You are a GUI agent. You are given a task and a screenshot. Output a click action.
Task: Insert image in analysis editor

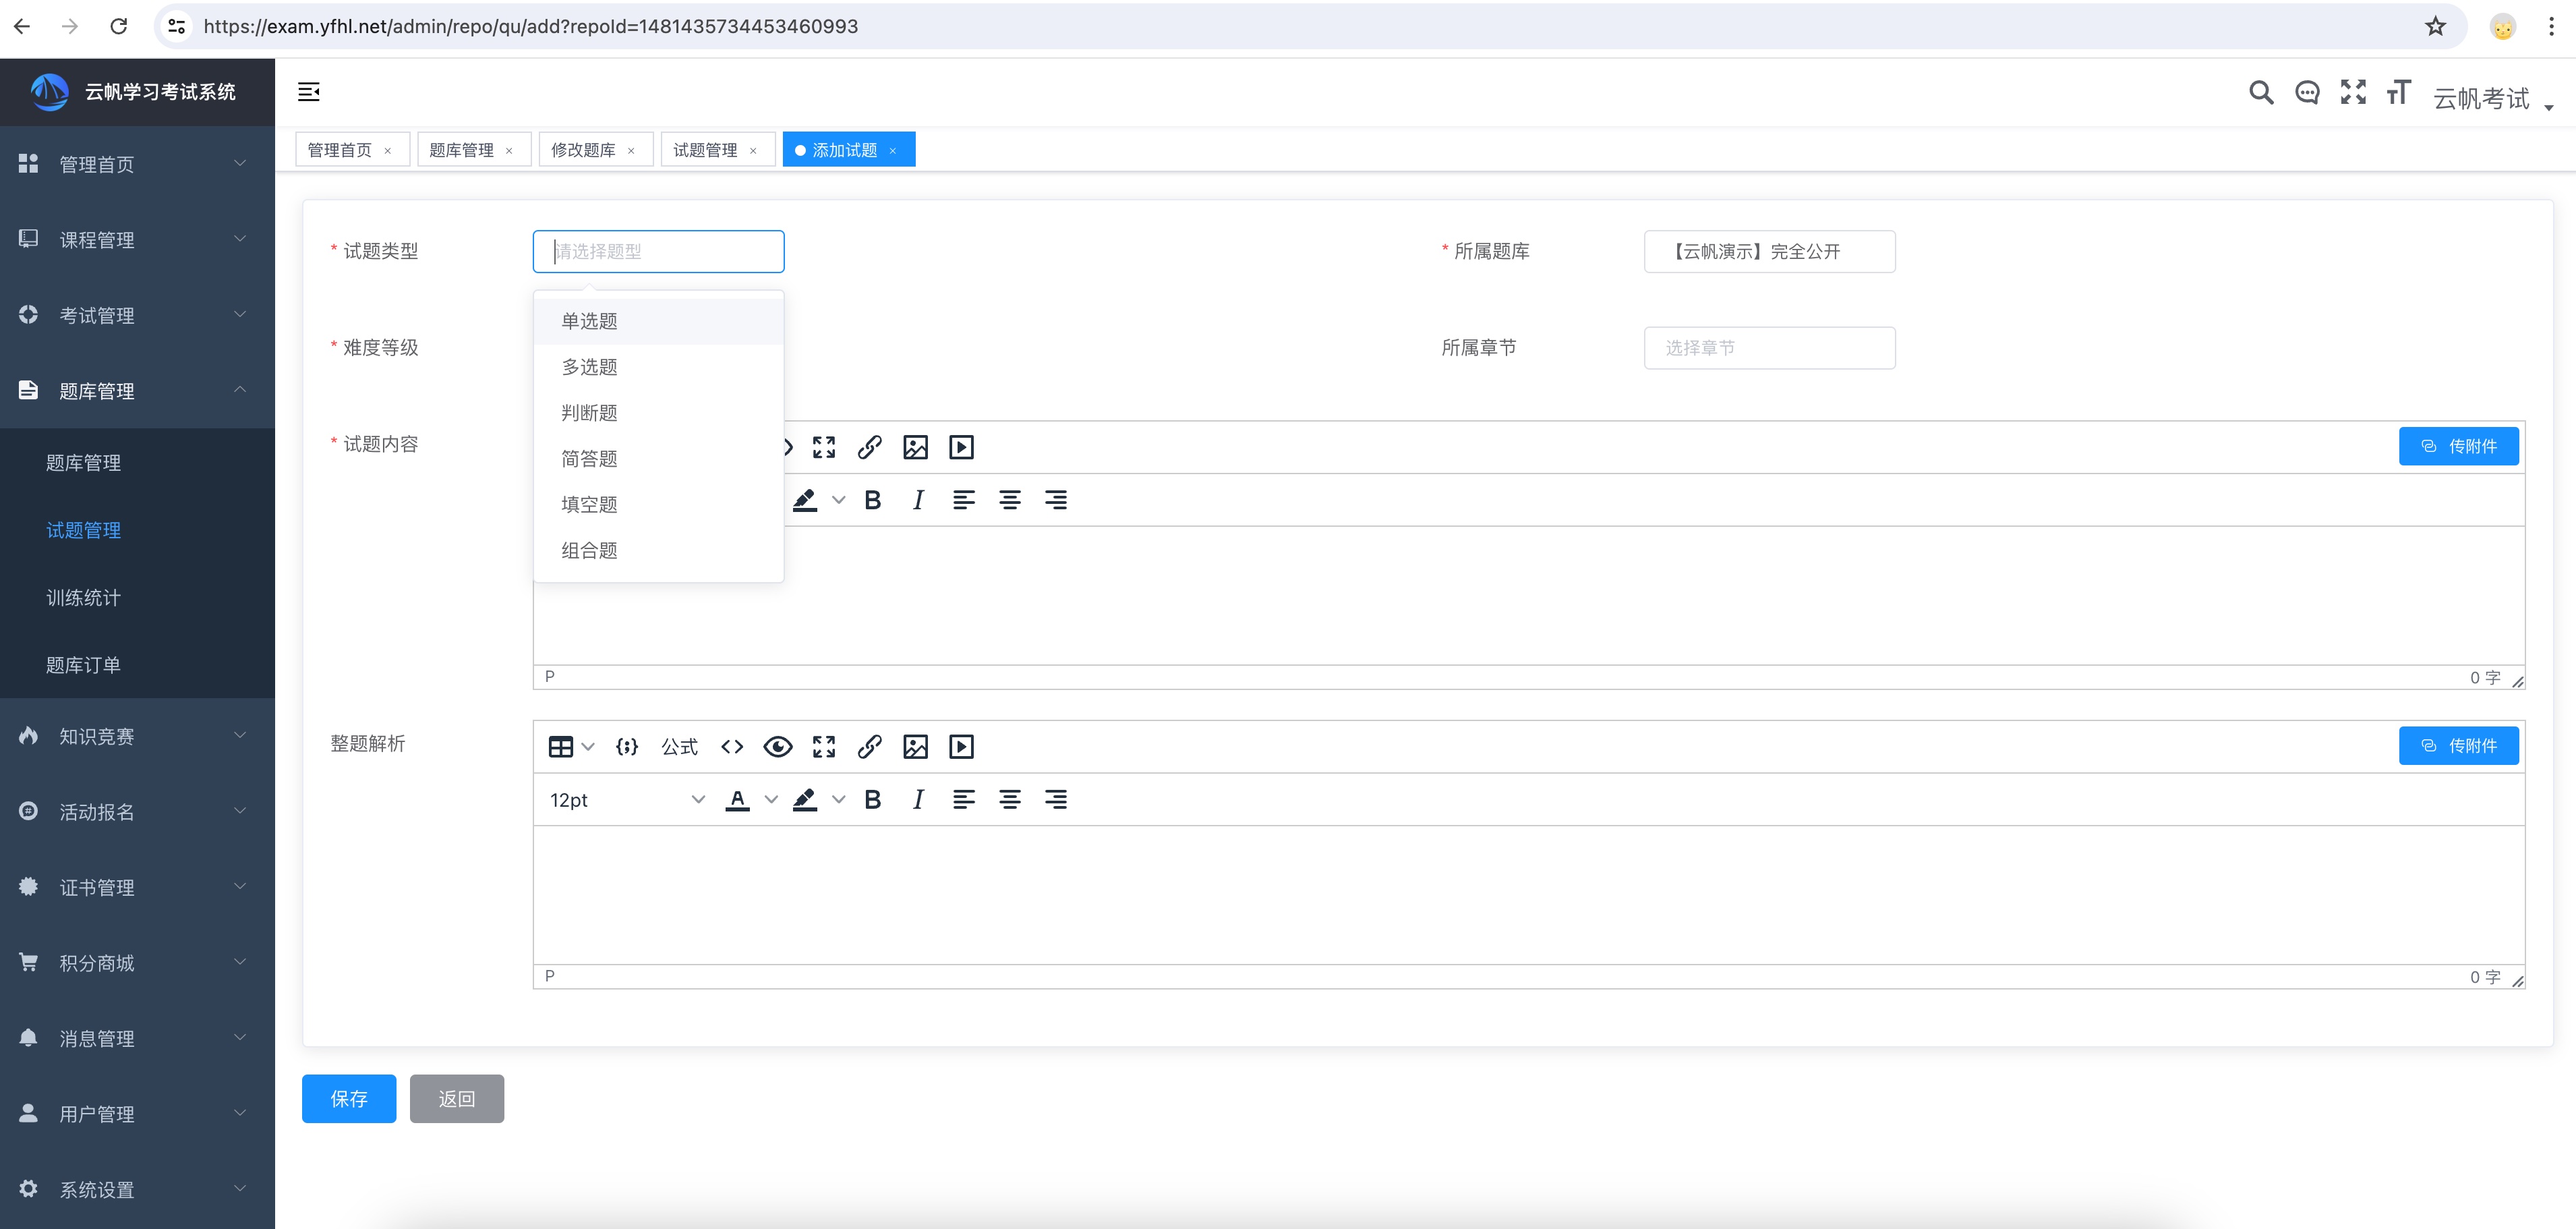[x=916, y=747]
